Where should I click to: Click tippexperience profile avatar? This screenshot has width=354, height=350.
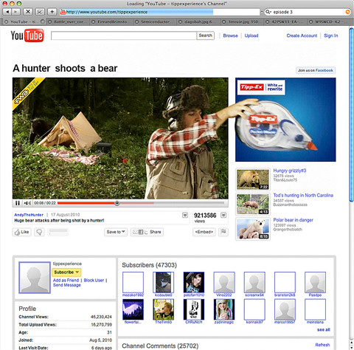tap(35, 278)
